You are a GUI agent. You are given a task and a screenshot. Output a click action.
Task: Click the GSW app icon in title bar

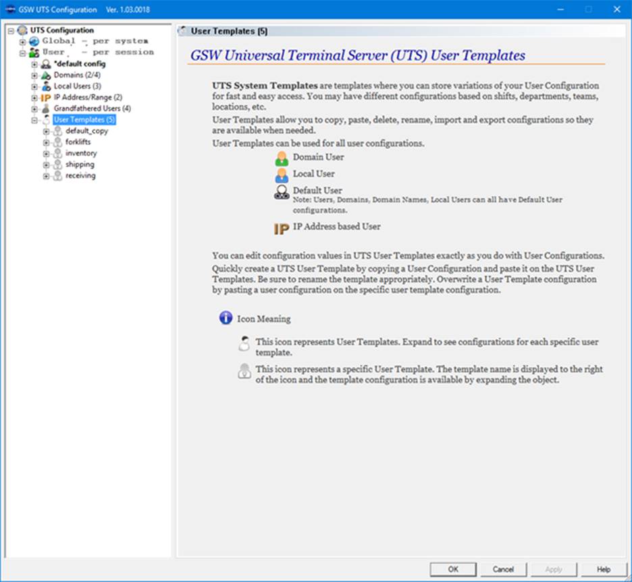tap(10, 9)
